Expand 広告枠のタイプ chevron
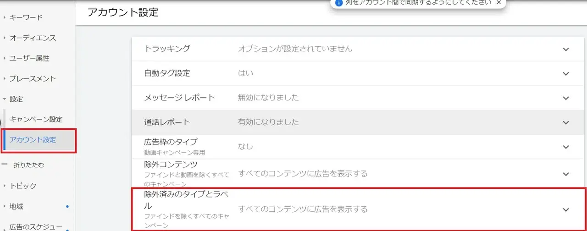The width and height of the screenshot is (587, 231). pyautogui.click(x=565, y=147)
